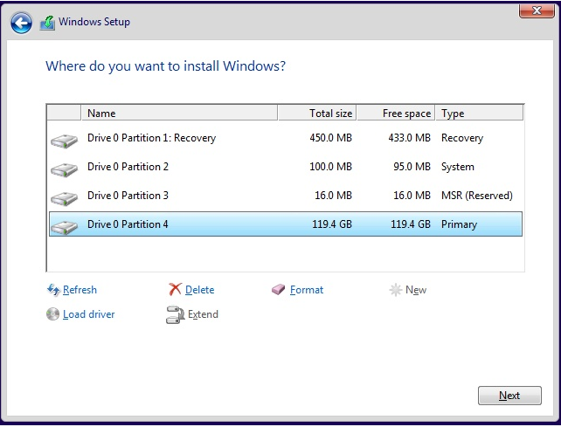
Task: Click the 450.0 MB total size cell
Action: [x=331, y=138]
